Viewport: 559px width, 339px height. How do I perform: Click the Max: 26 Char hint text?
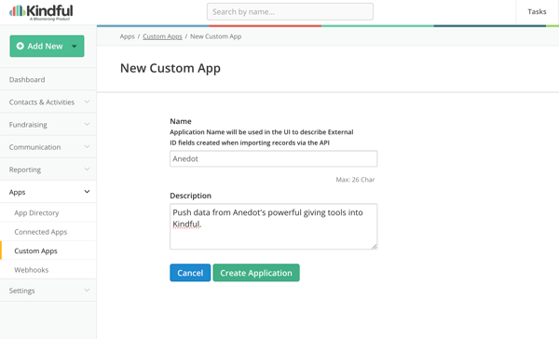pos(355,180)
